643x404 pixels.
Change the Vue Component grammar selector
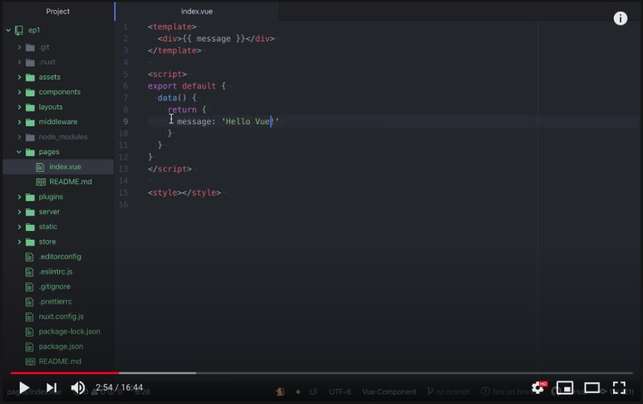[x=389, y=392]
